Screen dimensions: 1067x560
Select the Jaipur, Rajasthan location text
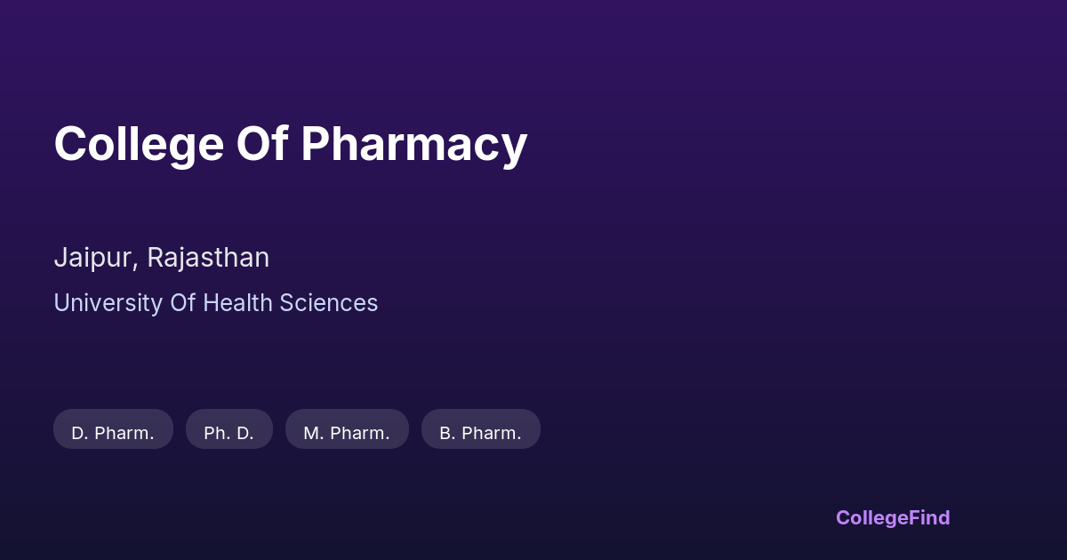point(161,258)
